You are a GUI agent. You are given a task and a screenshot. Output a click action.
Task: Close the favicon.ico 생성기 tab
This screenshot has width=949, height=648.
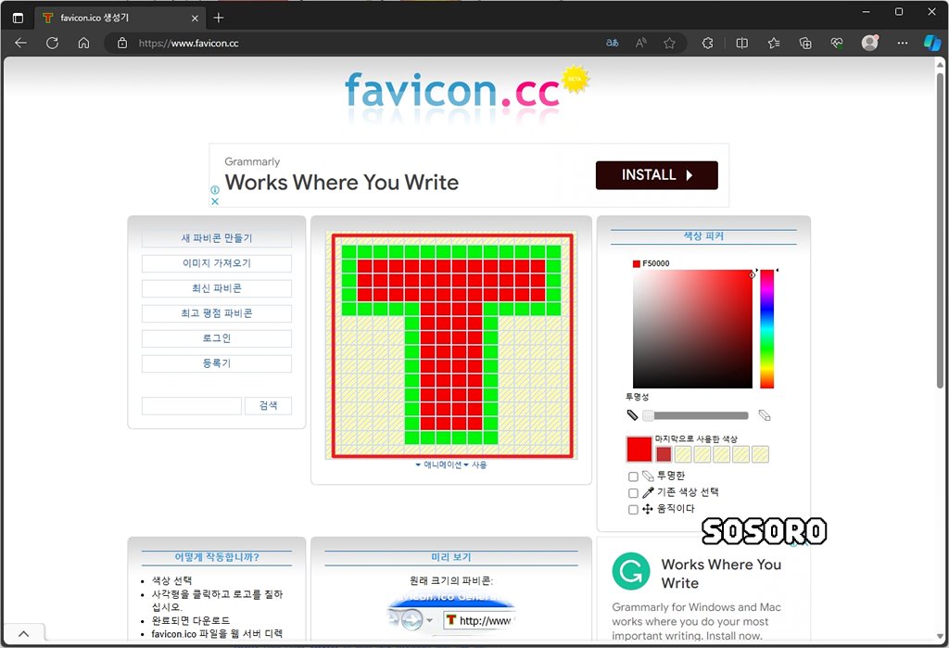coord(195,19)
